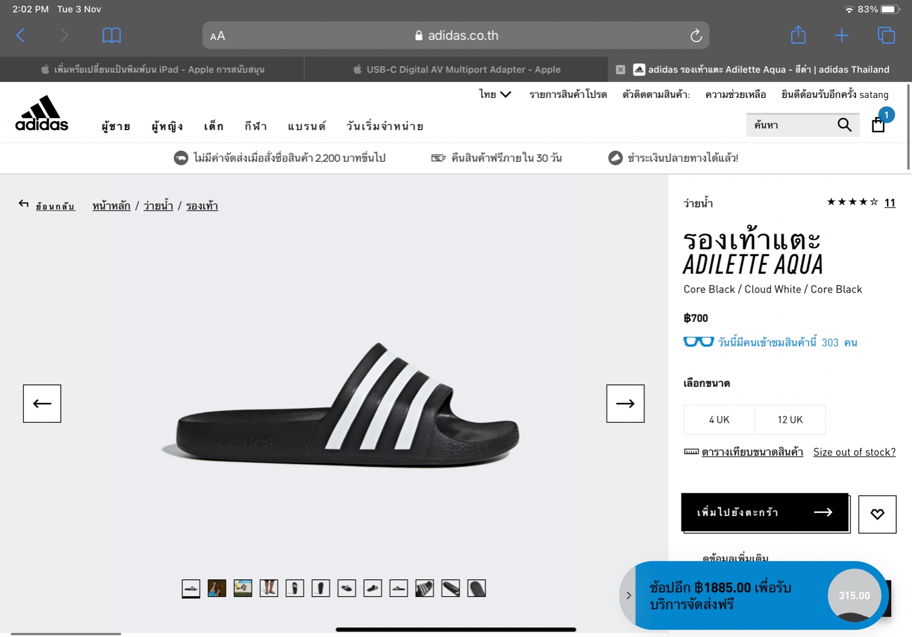Collapse the free shipping popup chevron
The image size is (912, 637).
point(628,596)
